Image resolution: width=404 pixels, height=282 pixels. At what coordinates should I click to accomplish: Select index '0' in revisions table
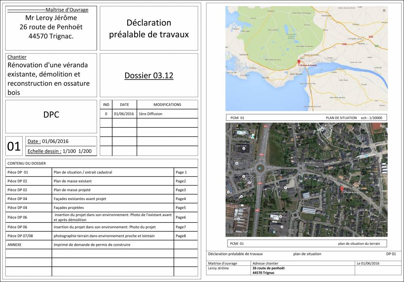click(x=106, y=114)
